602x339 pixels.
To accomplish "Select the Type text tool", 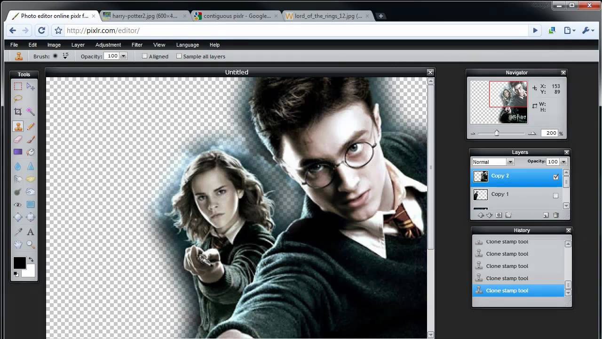I will pyautogui.click(x=31, y=232).
